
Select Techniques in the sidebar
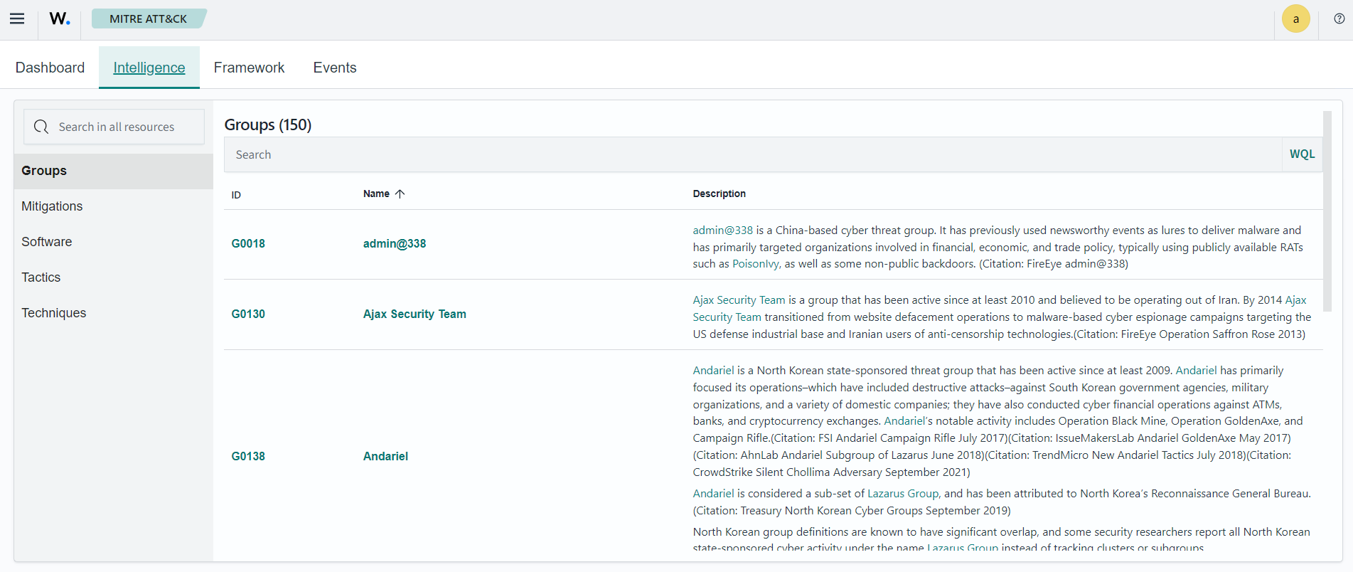point(114,313)
